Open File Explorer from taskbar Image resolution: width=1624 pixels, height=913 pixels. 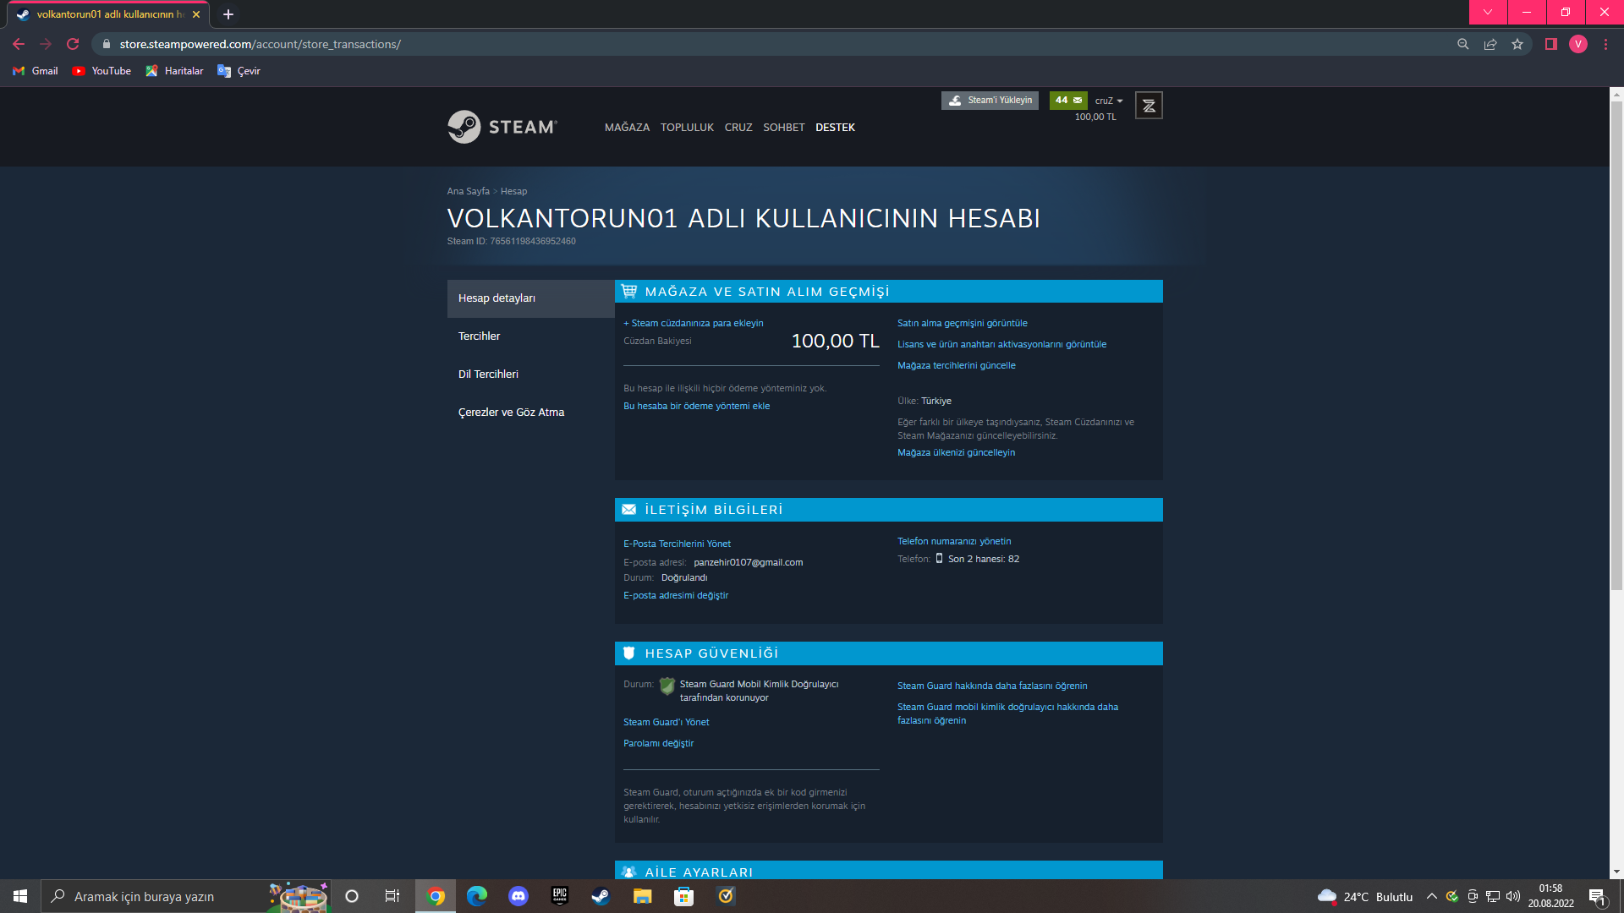(643, 896)
